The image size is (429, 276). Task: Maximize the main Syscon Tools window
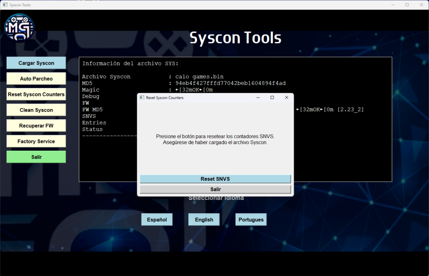(407, 5)
